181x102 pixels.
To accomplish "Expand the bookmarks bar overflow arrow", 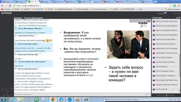I will tap(162, 9).
